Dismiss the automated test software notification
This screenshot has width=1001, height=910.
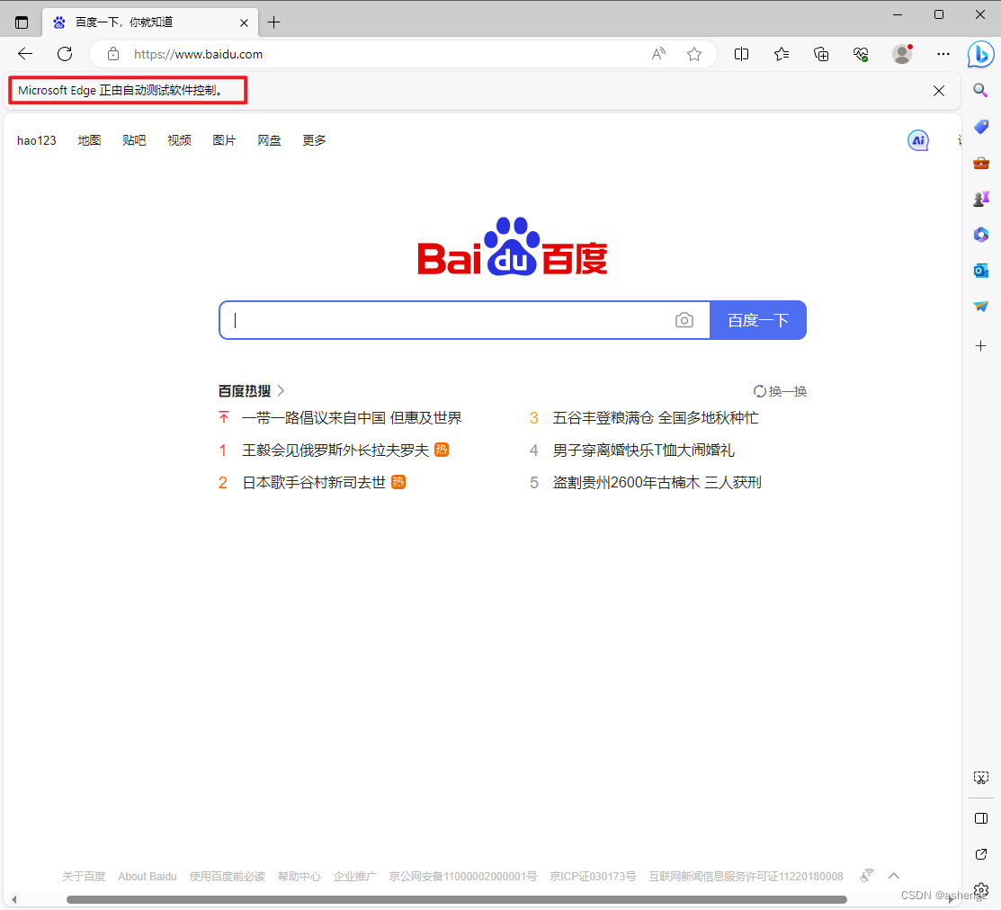(x=938, y=91)
